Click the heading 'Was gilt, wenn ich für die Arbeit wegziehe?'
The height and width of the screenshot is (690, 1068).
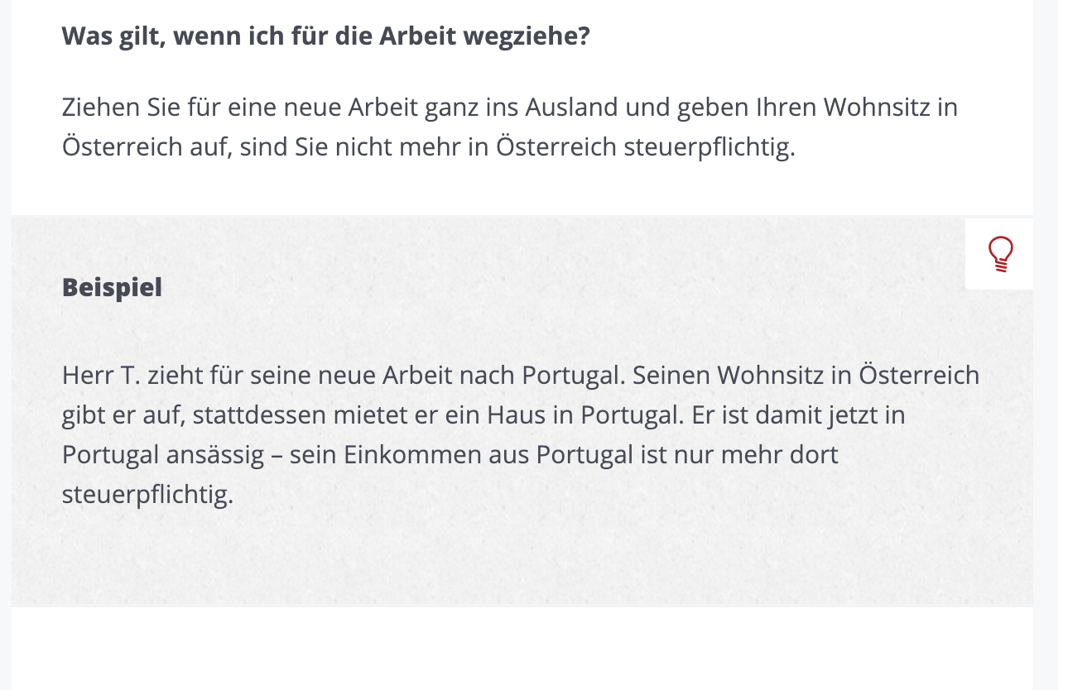pyautogui.click(x=326, y=36)
